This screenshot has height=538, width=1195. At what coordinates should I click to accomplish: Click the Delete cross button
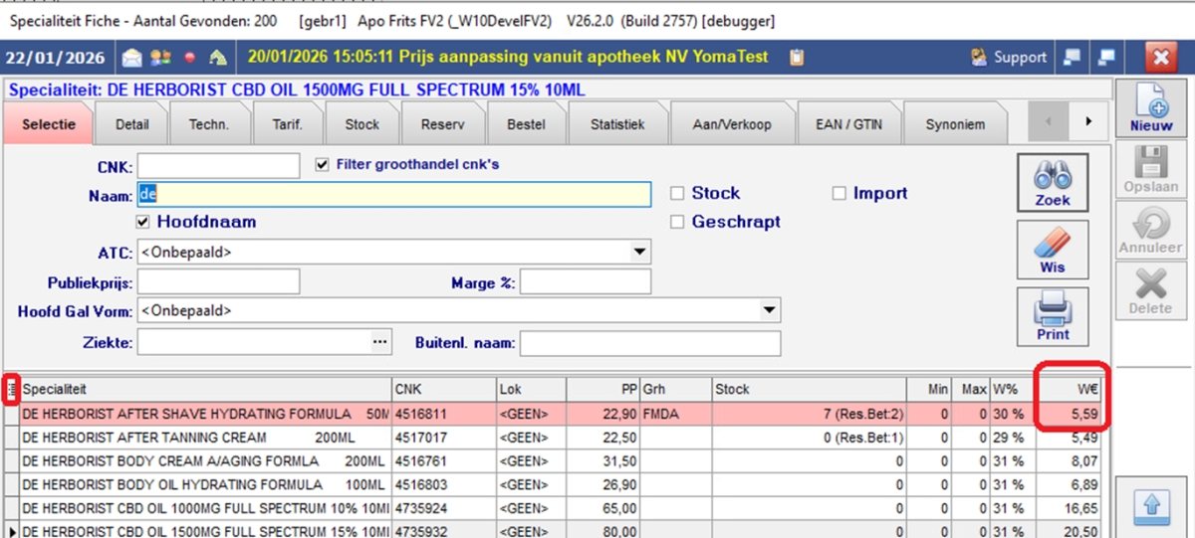click(1151, 291)
